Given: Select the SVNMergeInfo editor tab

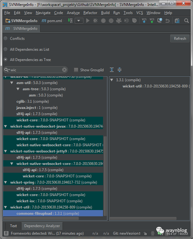Looking at the screenshot, I should tap(21, 29).
